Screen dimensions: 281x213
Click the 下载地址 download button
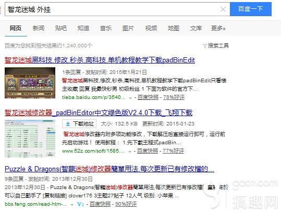coord(79,123)
